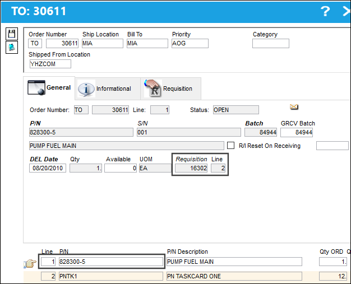
Task: Open the Requisition tab
Action: pos(171,89)
